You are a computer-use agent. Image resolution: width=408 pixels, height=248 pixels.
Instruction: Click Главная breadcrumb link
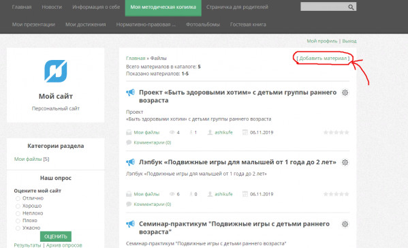136,59
